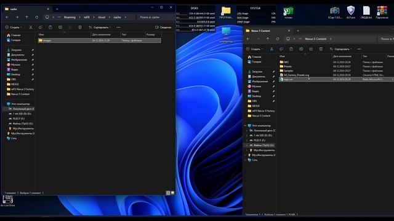Cut the selection in Nexus 5 Content toolbar

[271, 49]
